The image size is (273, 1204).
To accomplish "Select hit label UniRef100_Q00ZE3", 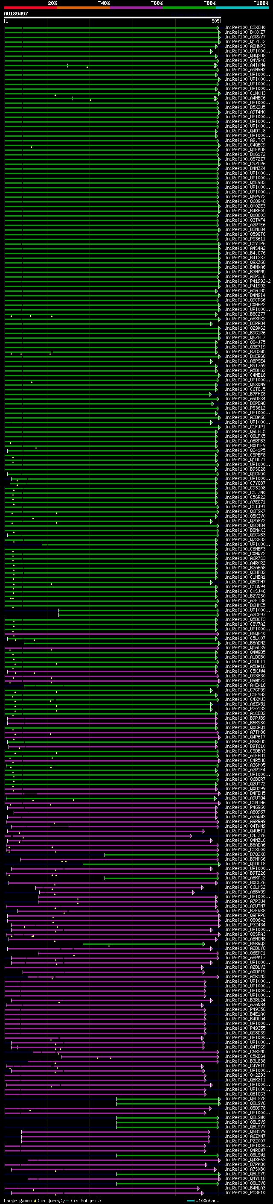I will (245, 206).
